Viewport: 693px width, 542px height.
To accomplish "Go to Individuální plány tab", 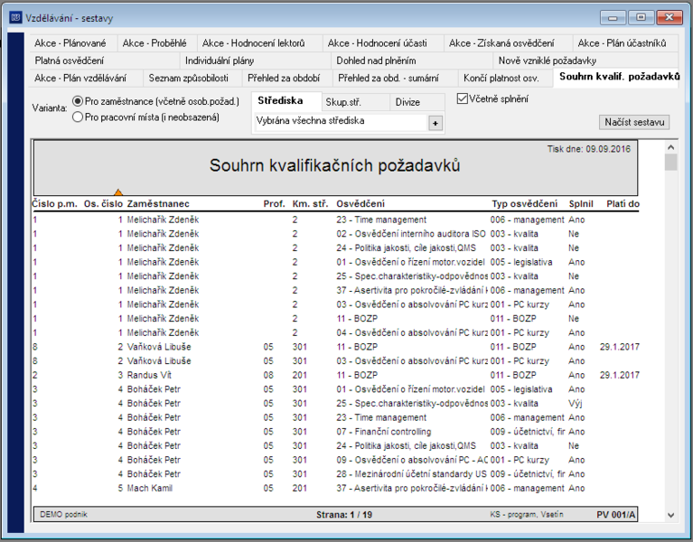I will 220,61.
